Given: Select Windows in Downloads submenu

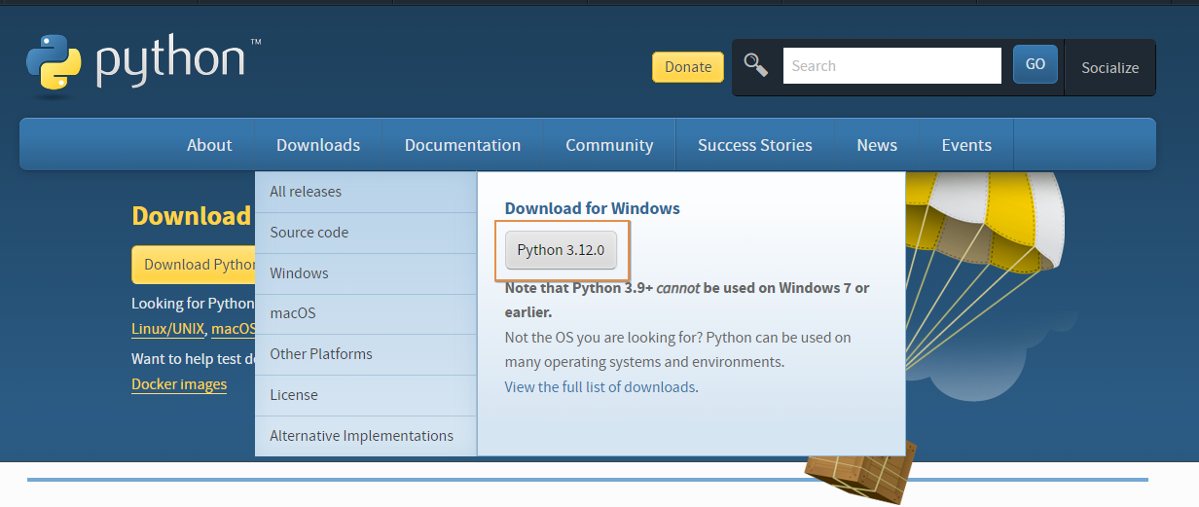Looking at the screenshot, I should click(x=366, y=273).
